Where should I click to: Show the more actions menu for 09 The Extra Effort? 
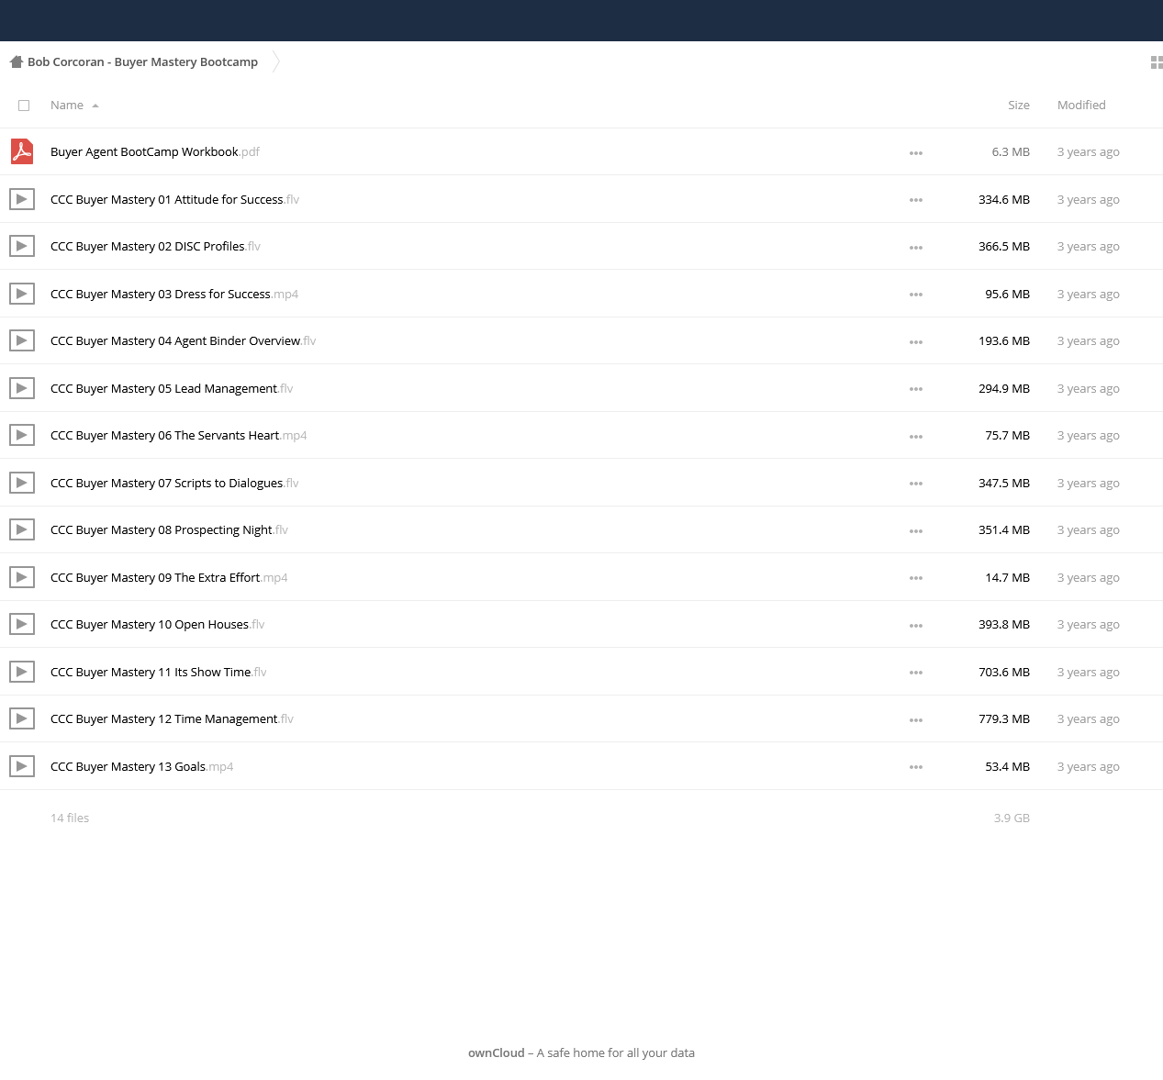click(x=916, y=578)
